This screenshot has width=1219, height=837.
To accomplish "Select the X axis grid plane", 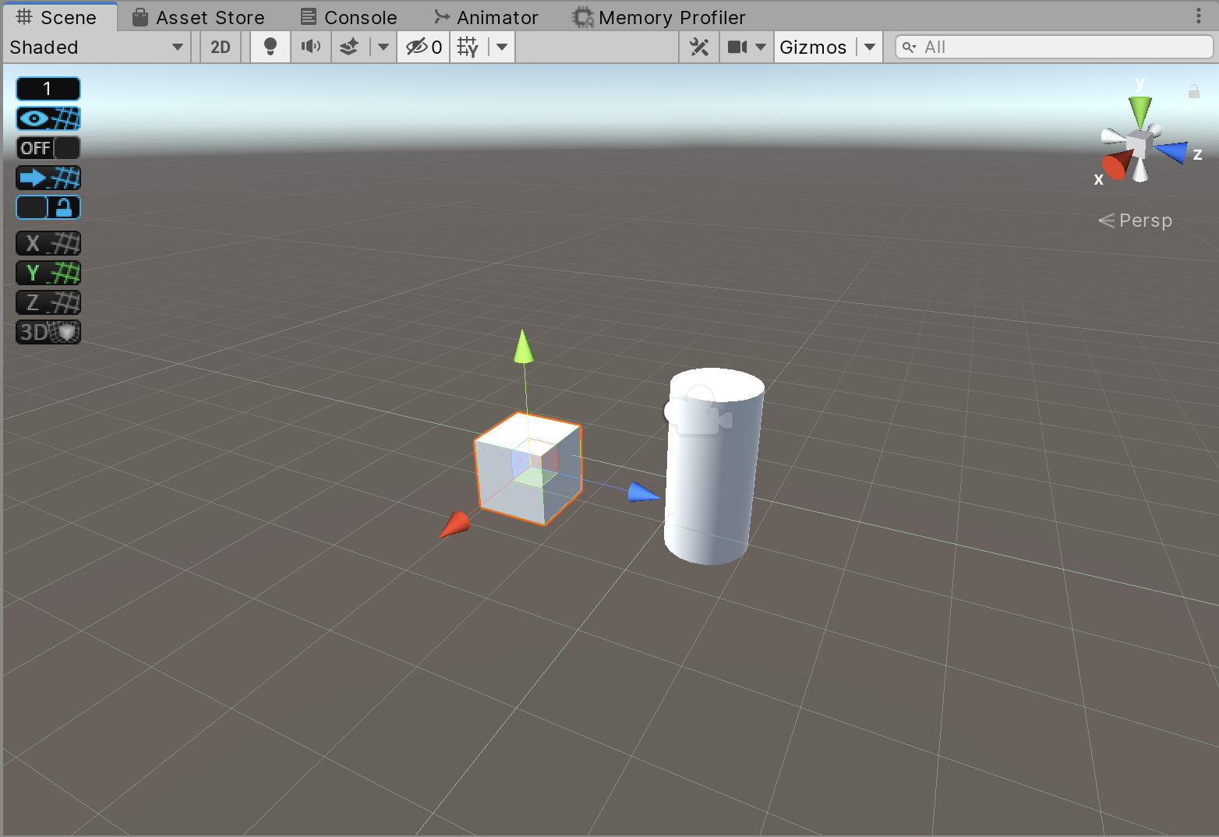I will pos(48,243).
